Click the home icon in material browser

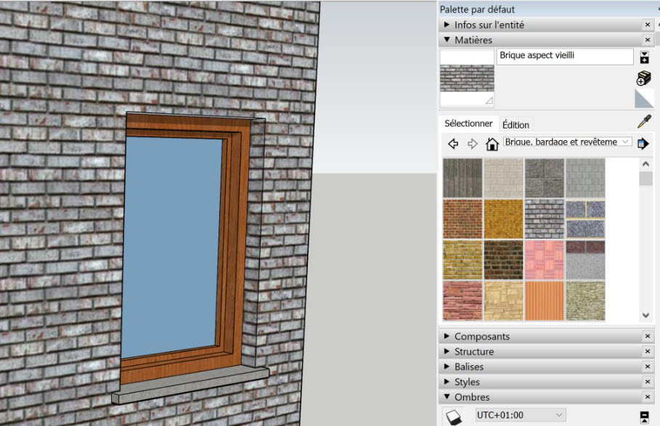492,144
